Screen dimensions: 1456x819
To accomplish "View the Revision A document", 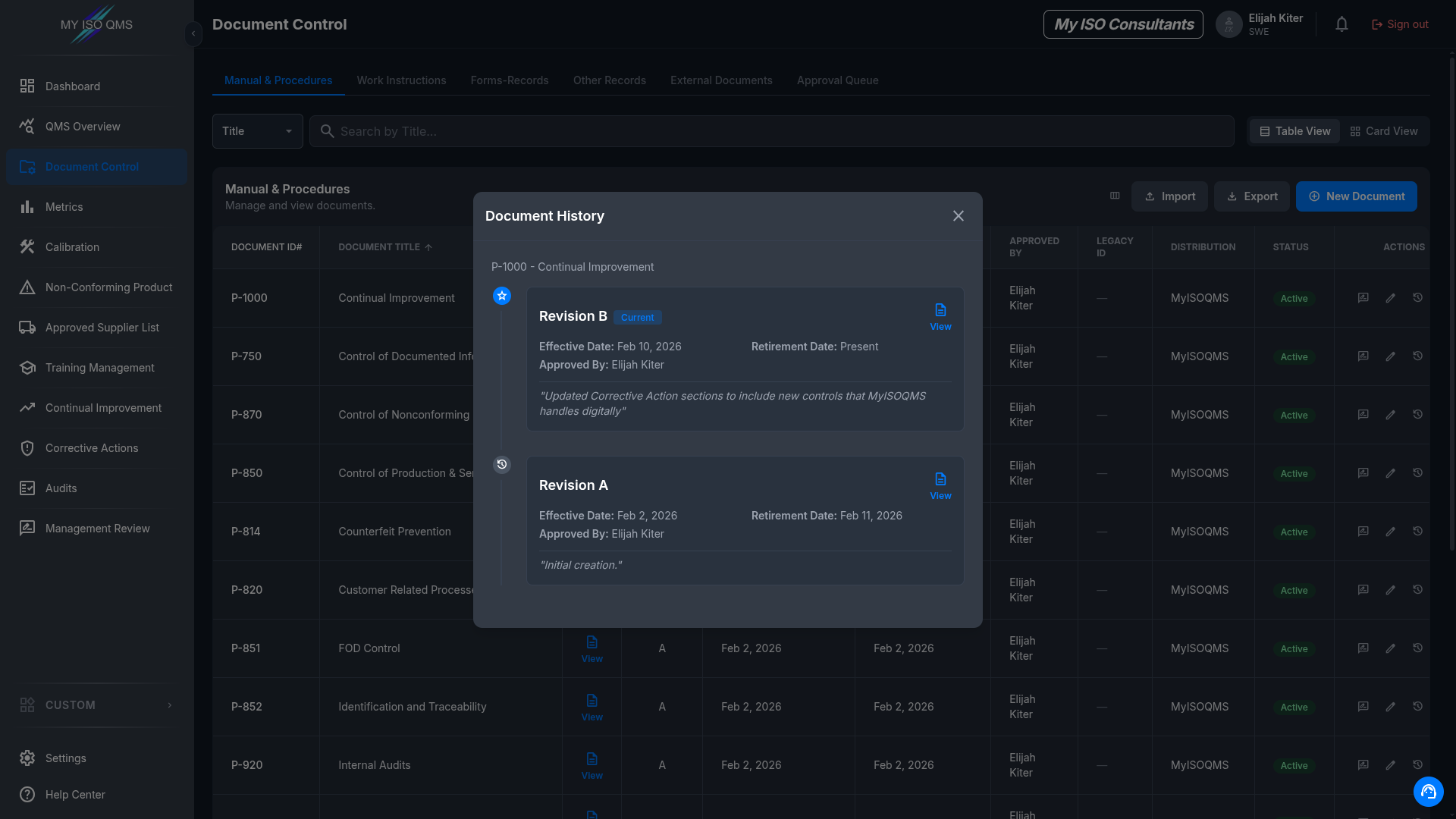I will coord(940,487).
